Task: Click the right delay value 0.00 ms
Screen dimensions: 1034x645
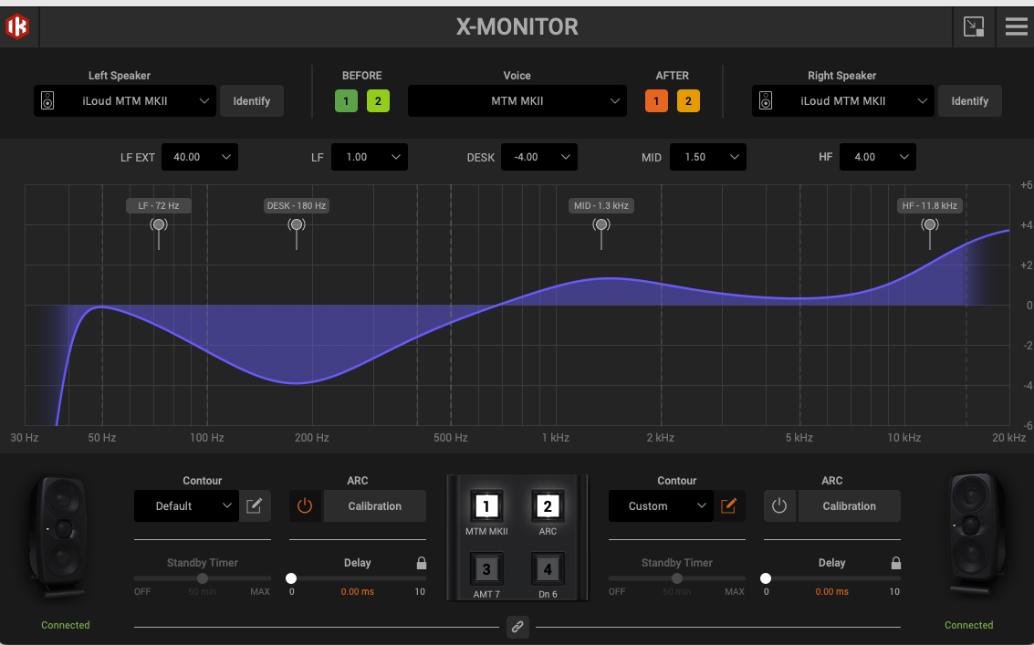Action: (831, 591)
